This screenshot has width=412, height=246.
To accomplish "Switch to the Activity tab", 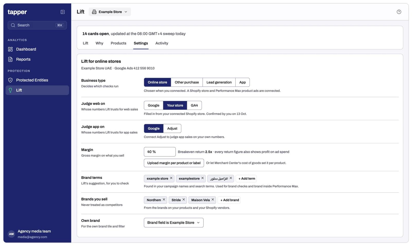I will 162,43.
